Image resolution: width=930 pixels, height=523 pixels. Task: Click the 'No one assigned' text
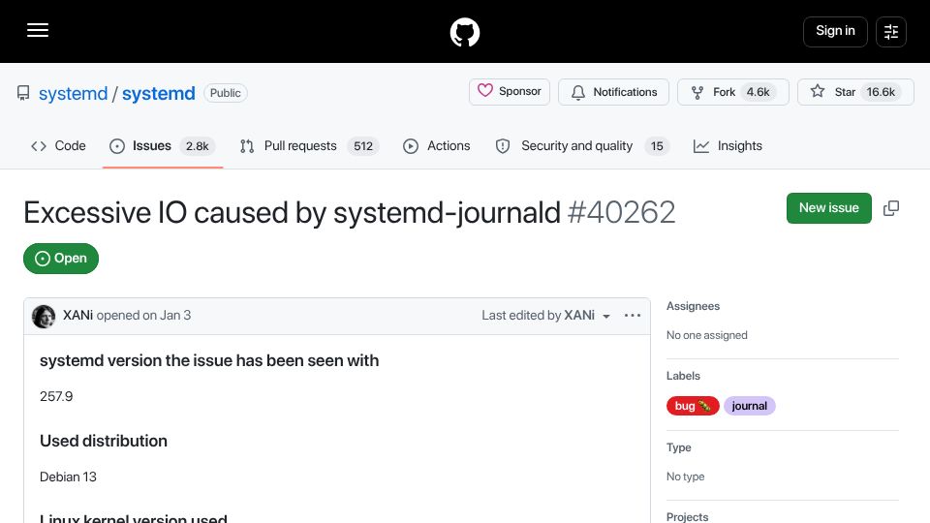pyautogui.click(x=706, y=335)
